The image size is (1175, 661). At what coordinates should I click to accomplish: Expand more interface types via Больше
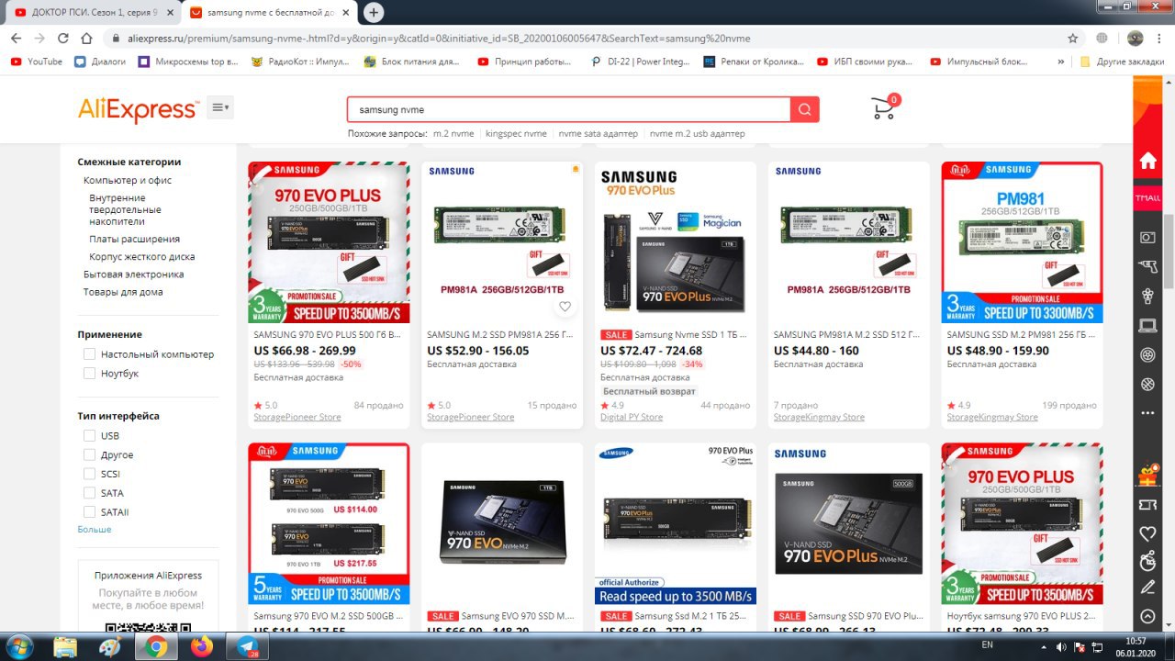(95, 529)
